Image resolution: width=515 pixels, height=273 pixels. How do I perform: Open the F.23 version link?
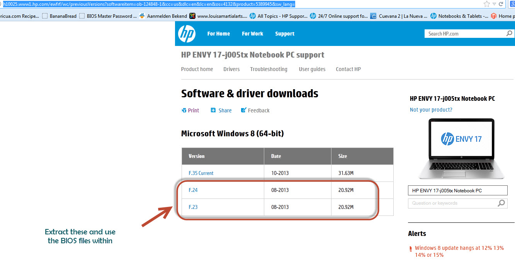point(193,207)
